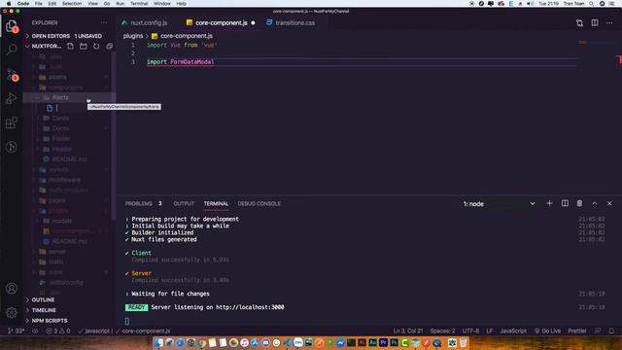Open the Debug Console tab
Screen dimensions: 622x350
pyautogui.click(x=259, y=203)
